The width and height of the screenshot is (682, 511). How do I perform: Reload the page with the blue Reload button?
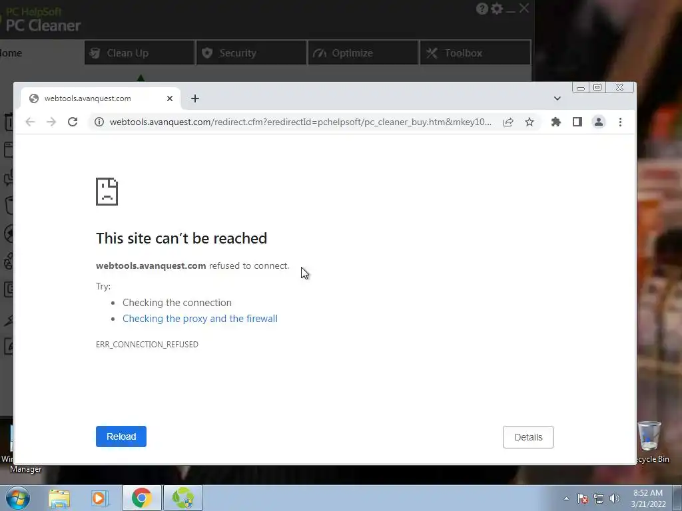point(121,436)
